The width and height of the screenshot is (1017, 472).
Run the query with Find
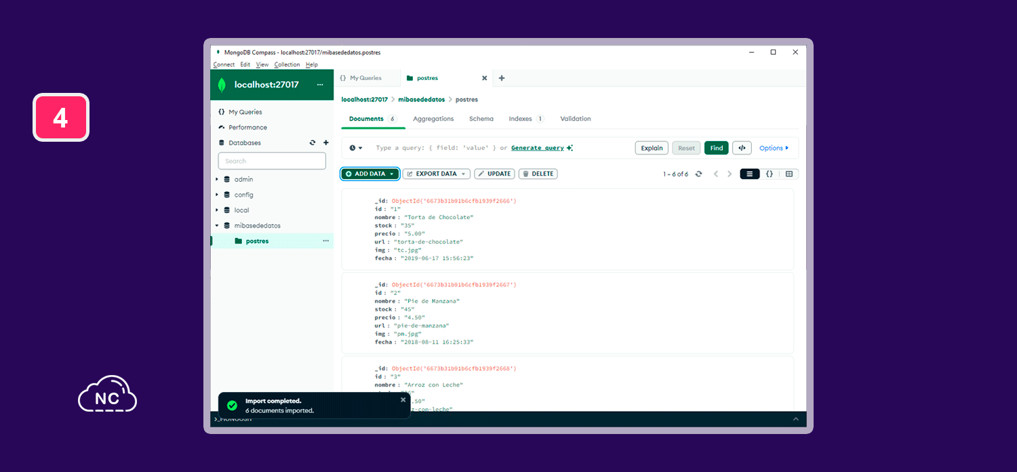pos(717,148)
